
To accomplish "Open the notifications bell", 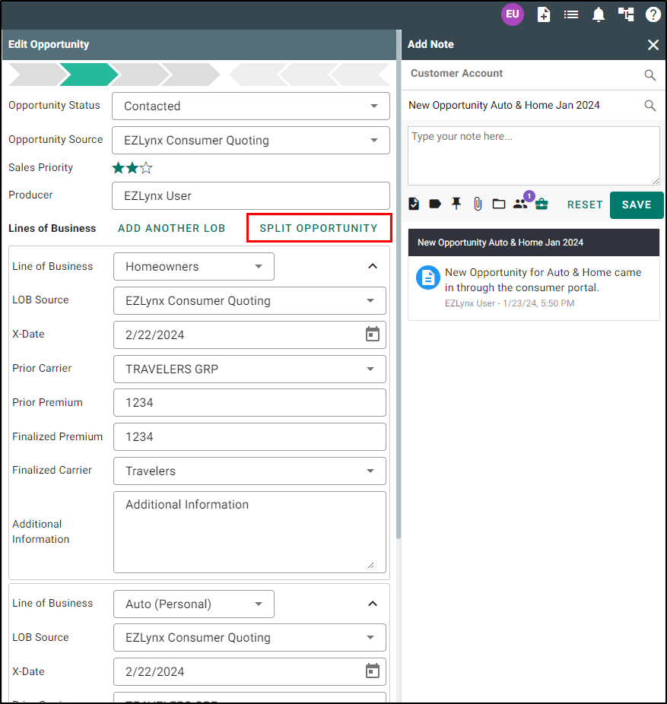I will (x=599, y=14).
